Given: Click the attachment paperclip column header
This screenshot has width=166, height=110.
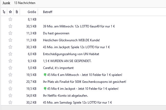Looking at the screenshot, I should tap(17, 12).
